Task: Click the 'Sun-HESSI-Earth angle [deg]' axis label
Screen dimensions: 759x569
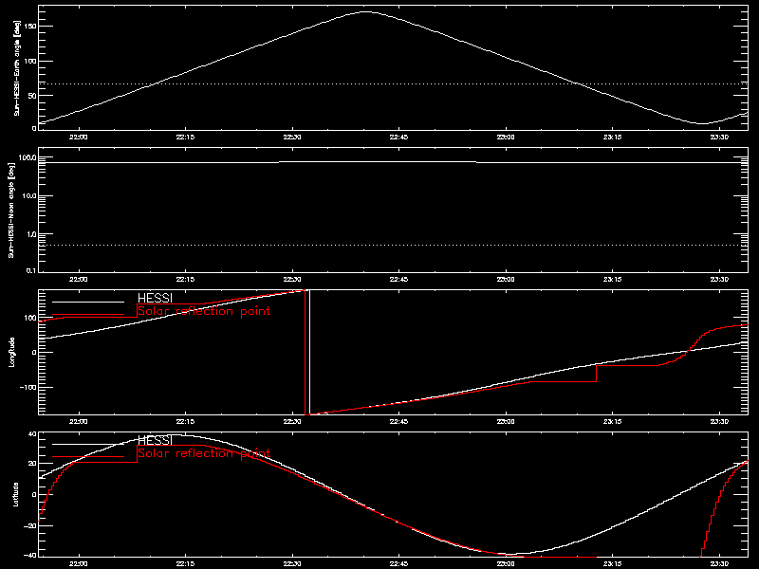Action: click(17, 67)
